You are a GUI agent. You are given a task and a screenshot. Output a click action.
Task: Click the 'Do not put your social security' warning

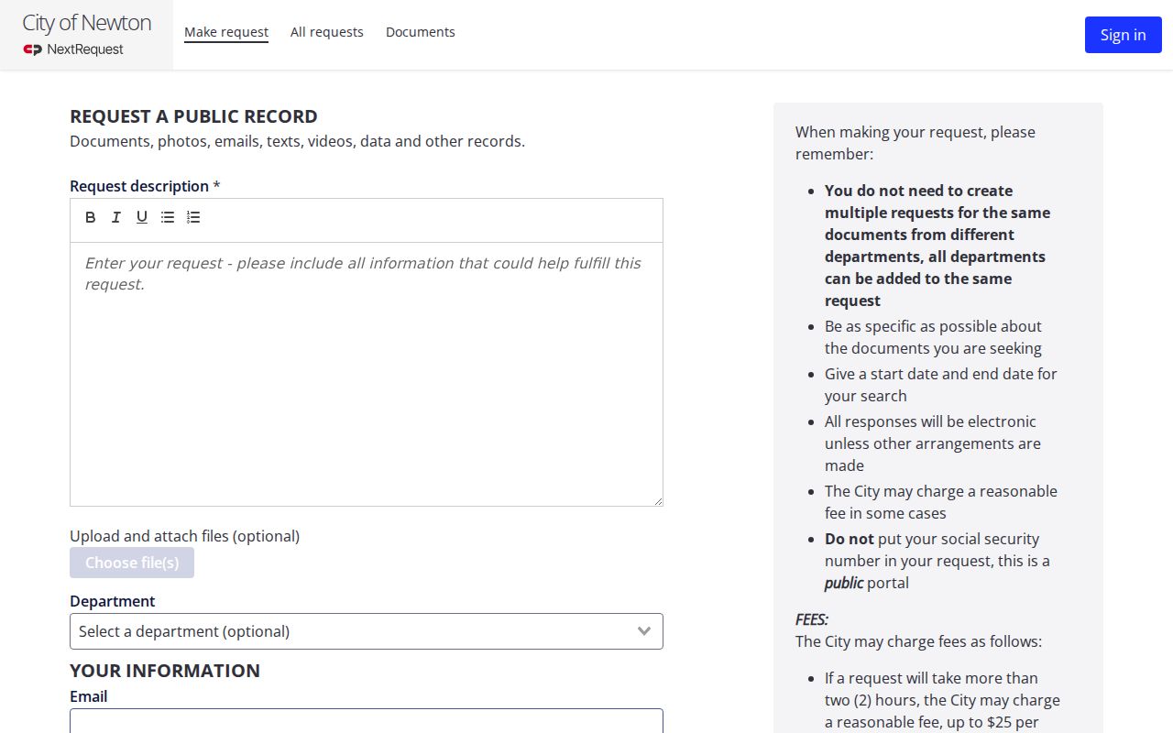pos(937,561)
